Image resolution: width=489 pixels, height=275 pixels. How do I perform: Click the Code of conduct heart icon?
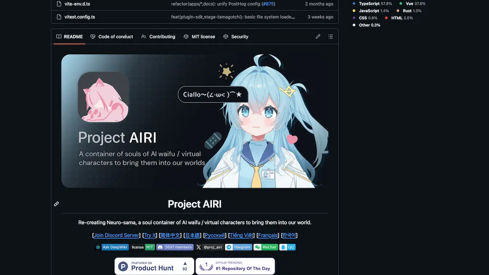click(x=93, y=36)
